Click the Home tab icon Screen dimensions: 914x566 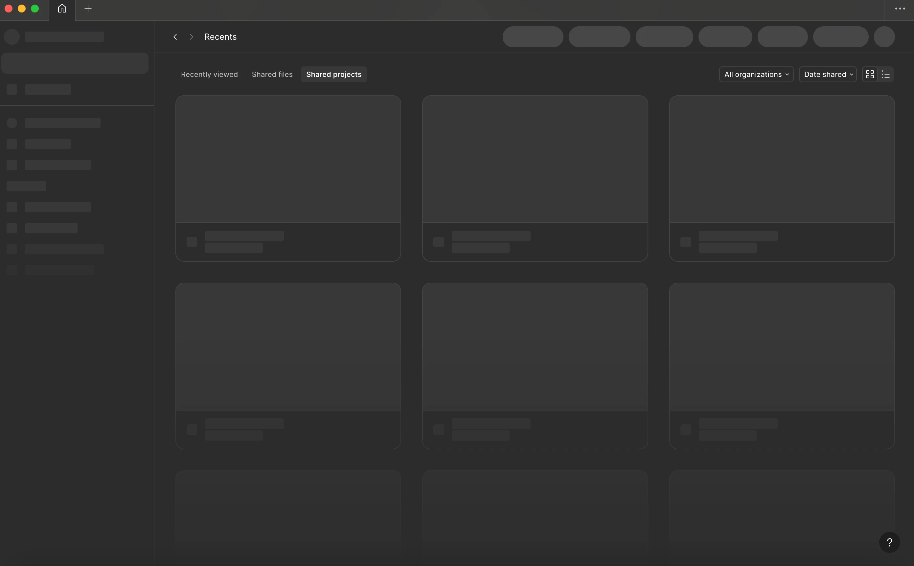[62, 9]
